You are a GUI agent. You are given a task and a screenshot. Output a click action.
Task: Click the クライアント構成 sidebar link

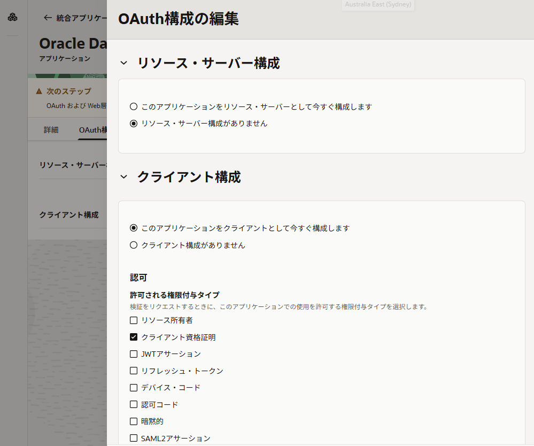68,214
